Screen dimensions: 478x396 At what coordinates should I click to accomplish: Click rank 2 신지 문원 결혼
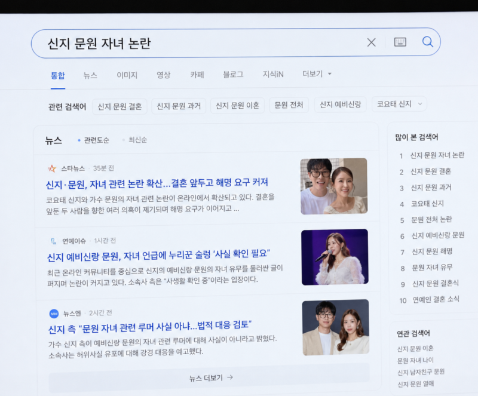tap(431, 171)
